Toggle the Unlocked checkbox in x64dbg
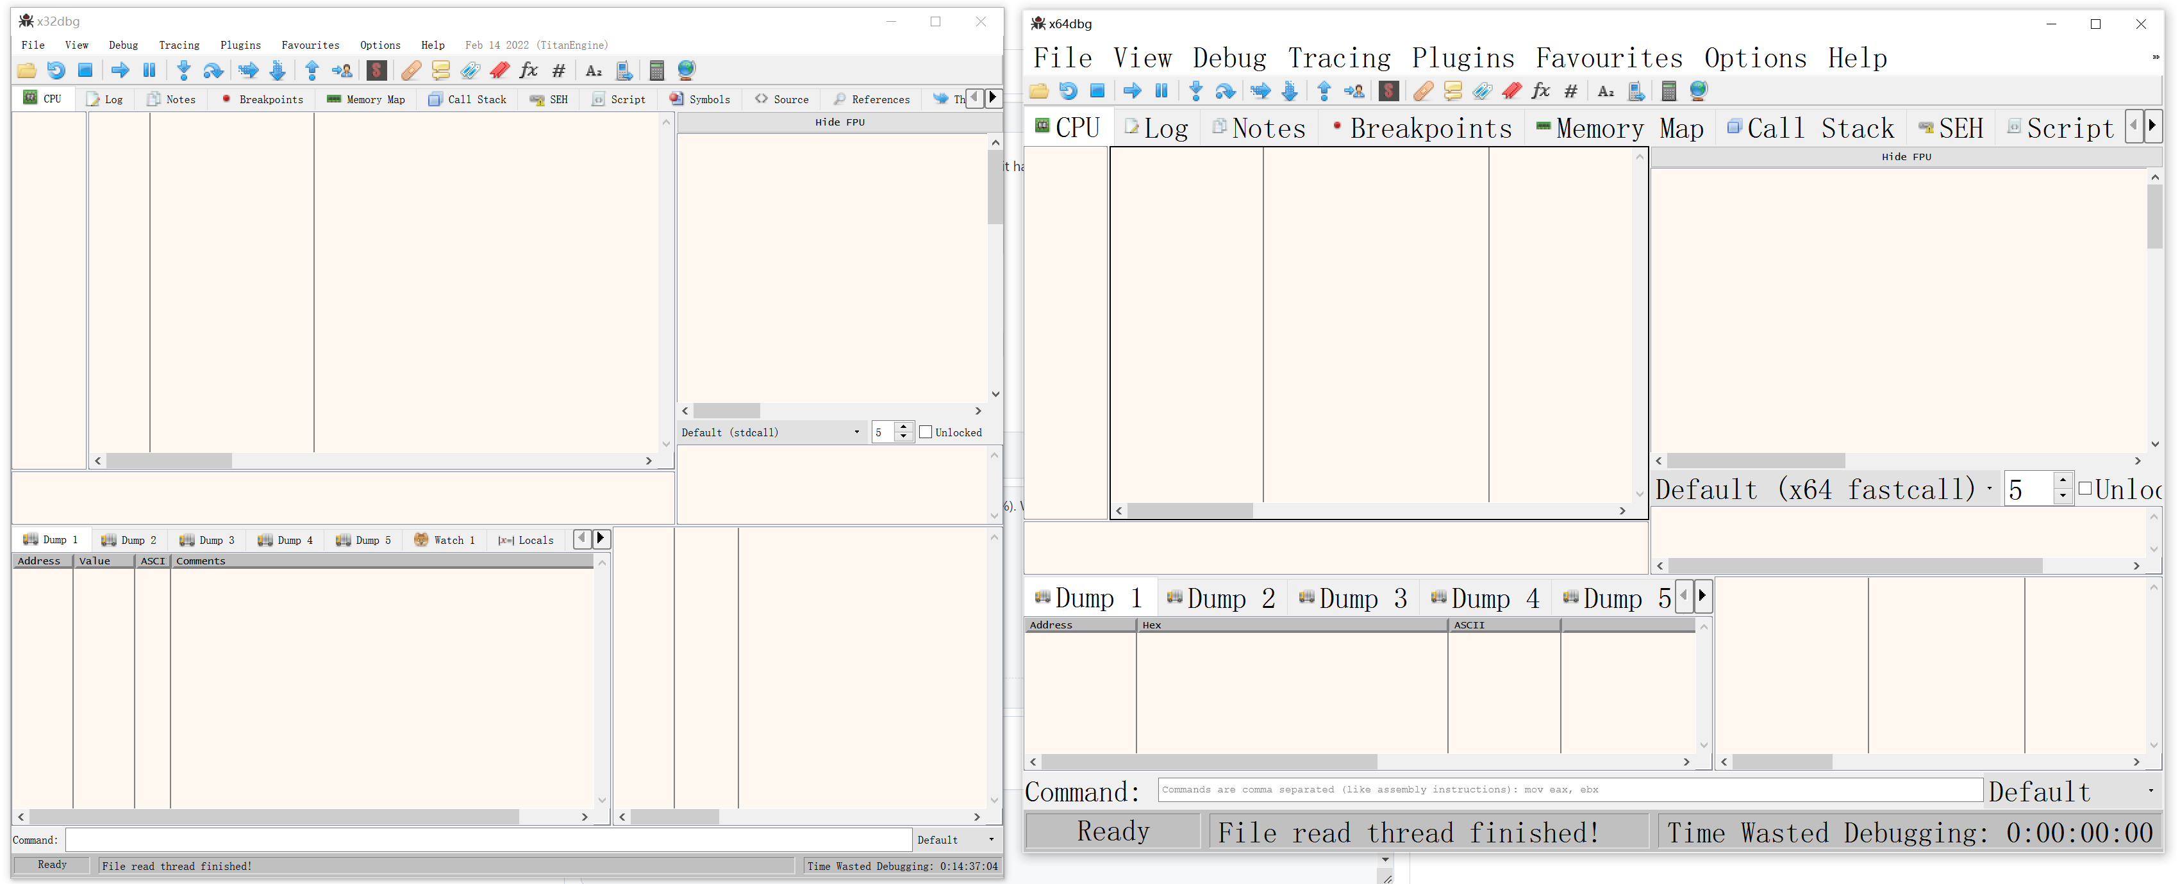This screenshot has height=884, width=2180. coord(2085,488)
